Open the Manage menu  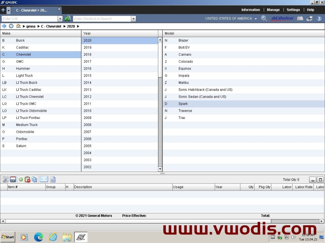coord(273,10)
